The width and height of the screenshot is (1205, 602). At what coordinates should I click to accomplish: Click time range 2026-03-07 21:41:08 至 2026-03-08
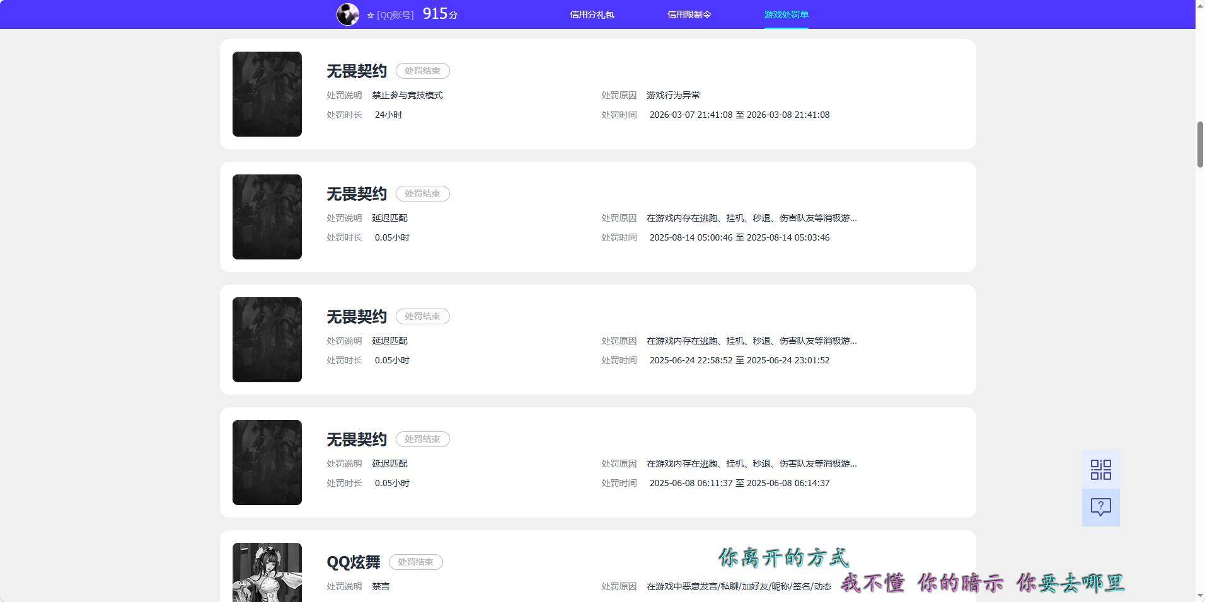click(739, 115)
